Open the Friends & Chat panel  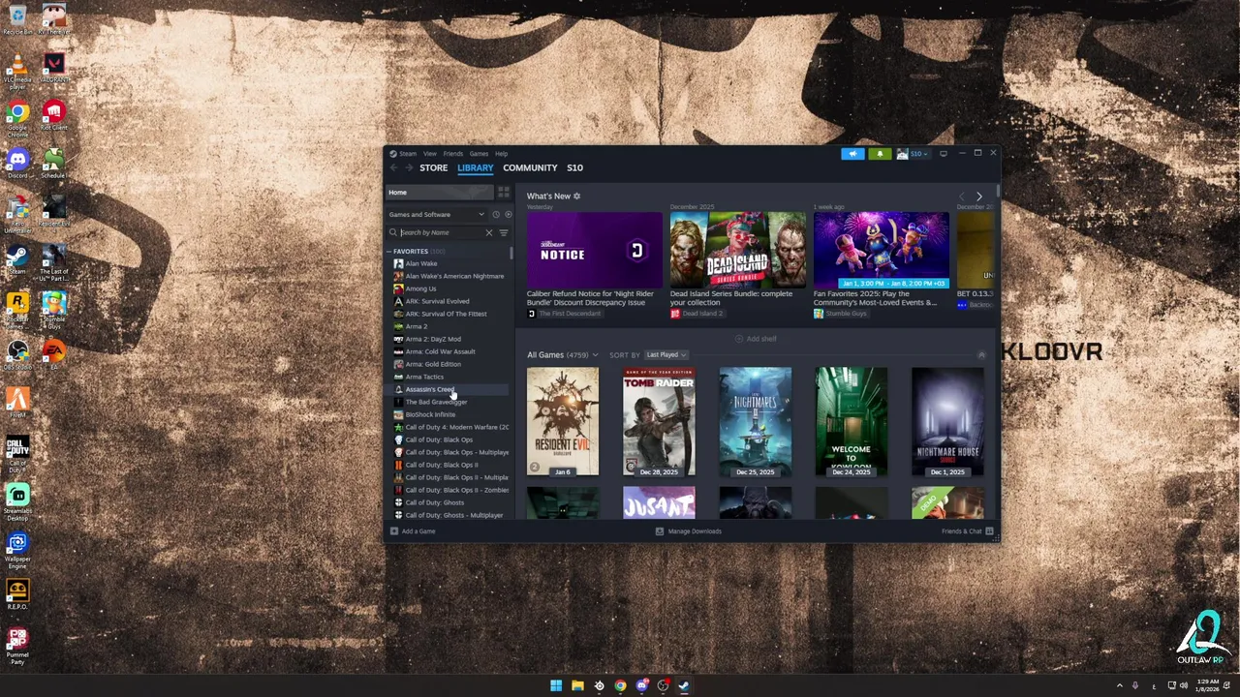(967, 530)
